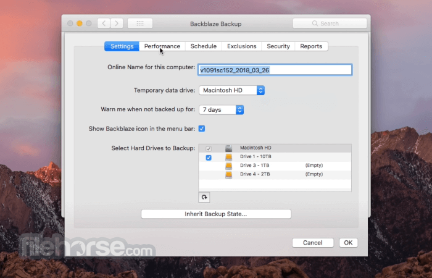The height and width of the screenshot is (278, 432).
Task: Click the Macintosh HD drive icon
Action: (x=228, y=148)
